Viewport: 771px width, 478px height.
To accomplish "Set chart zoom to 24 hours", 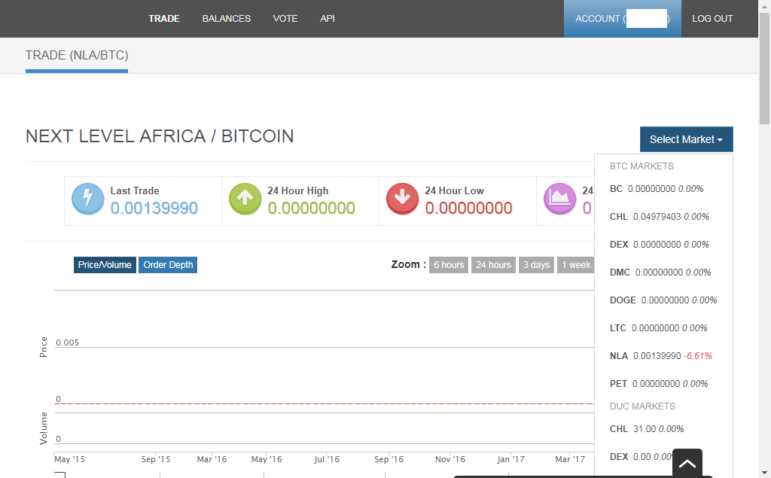I will pyautogui.click(x=493, y=264).
